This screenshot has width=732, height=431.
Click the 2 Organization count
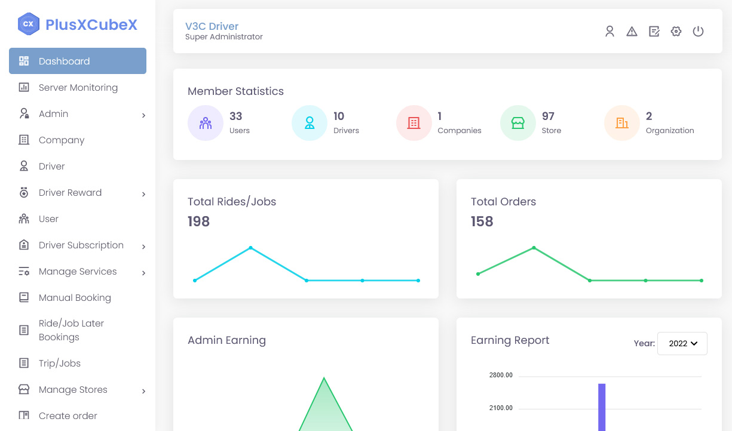tap(649, 116)
